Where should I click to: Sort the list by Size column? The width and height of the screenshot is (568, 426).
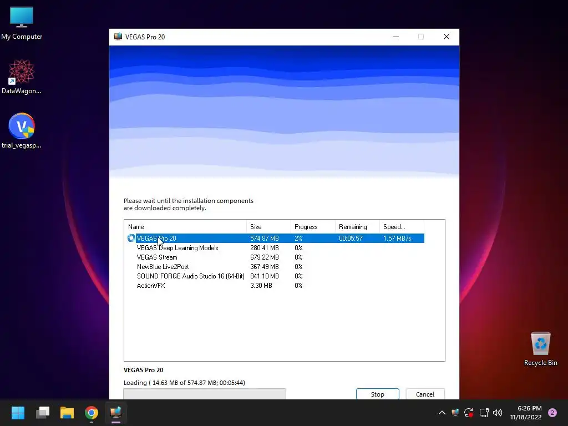point(268,227)
